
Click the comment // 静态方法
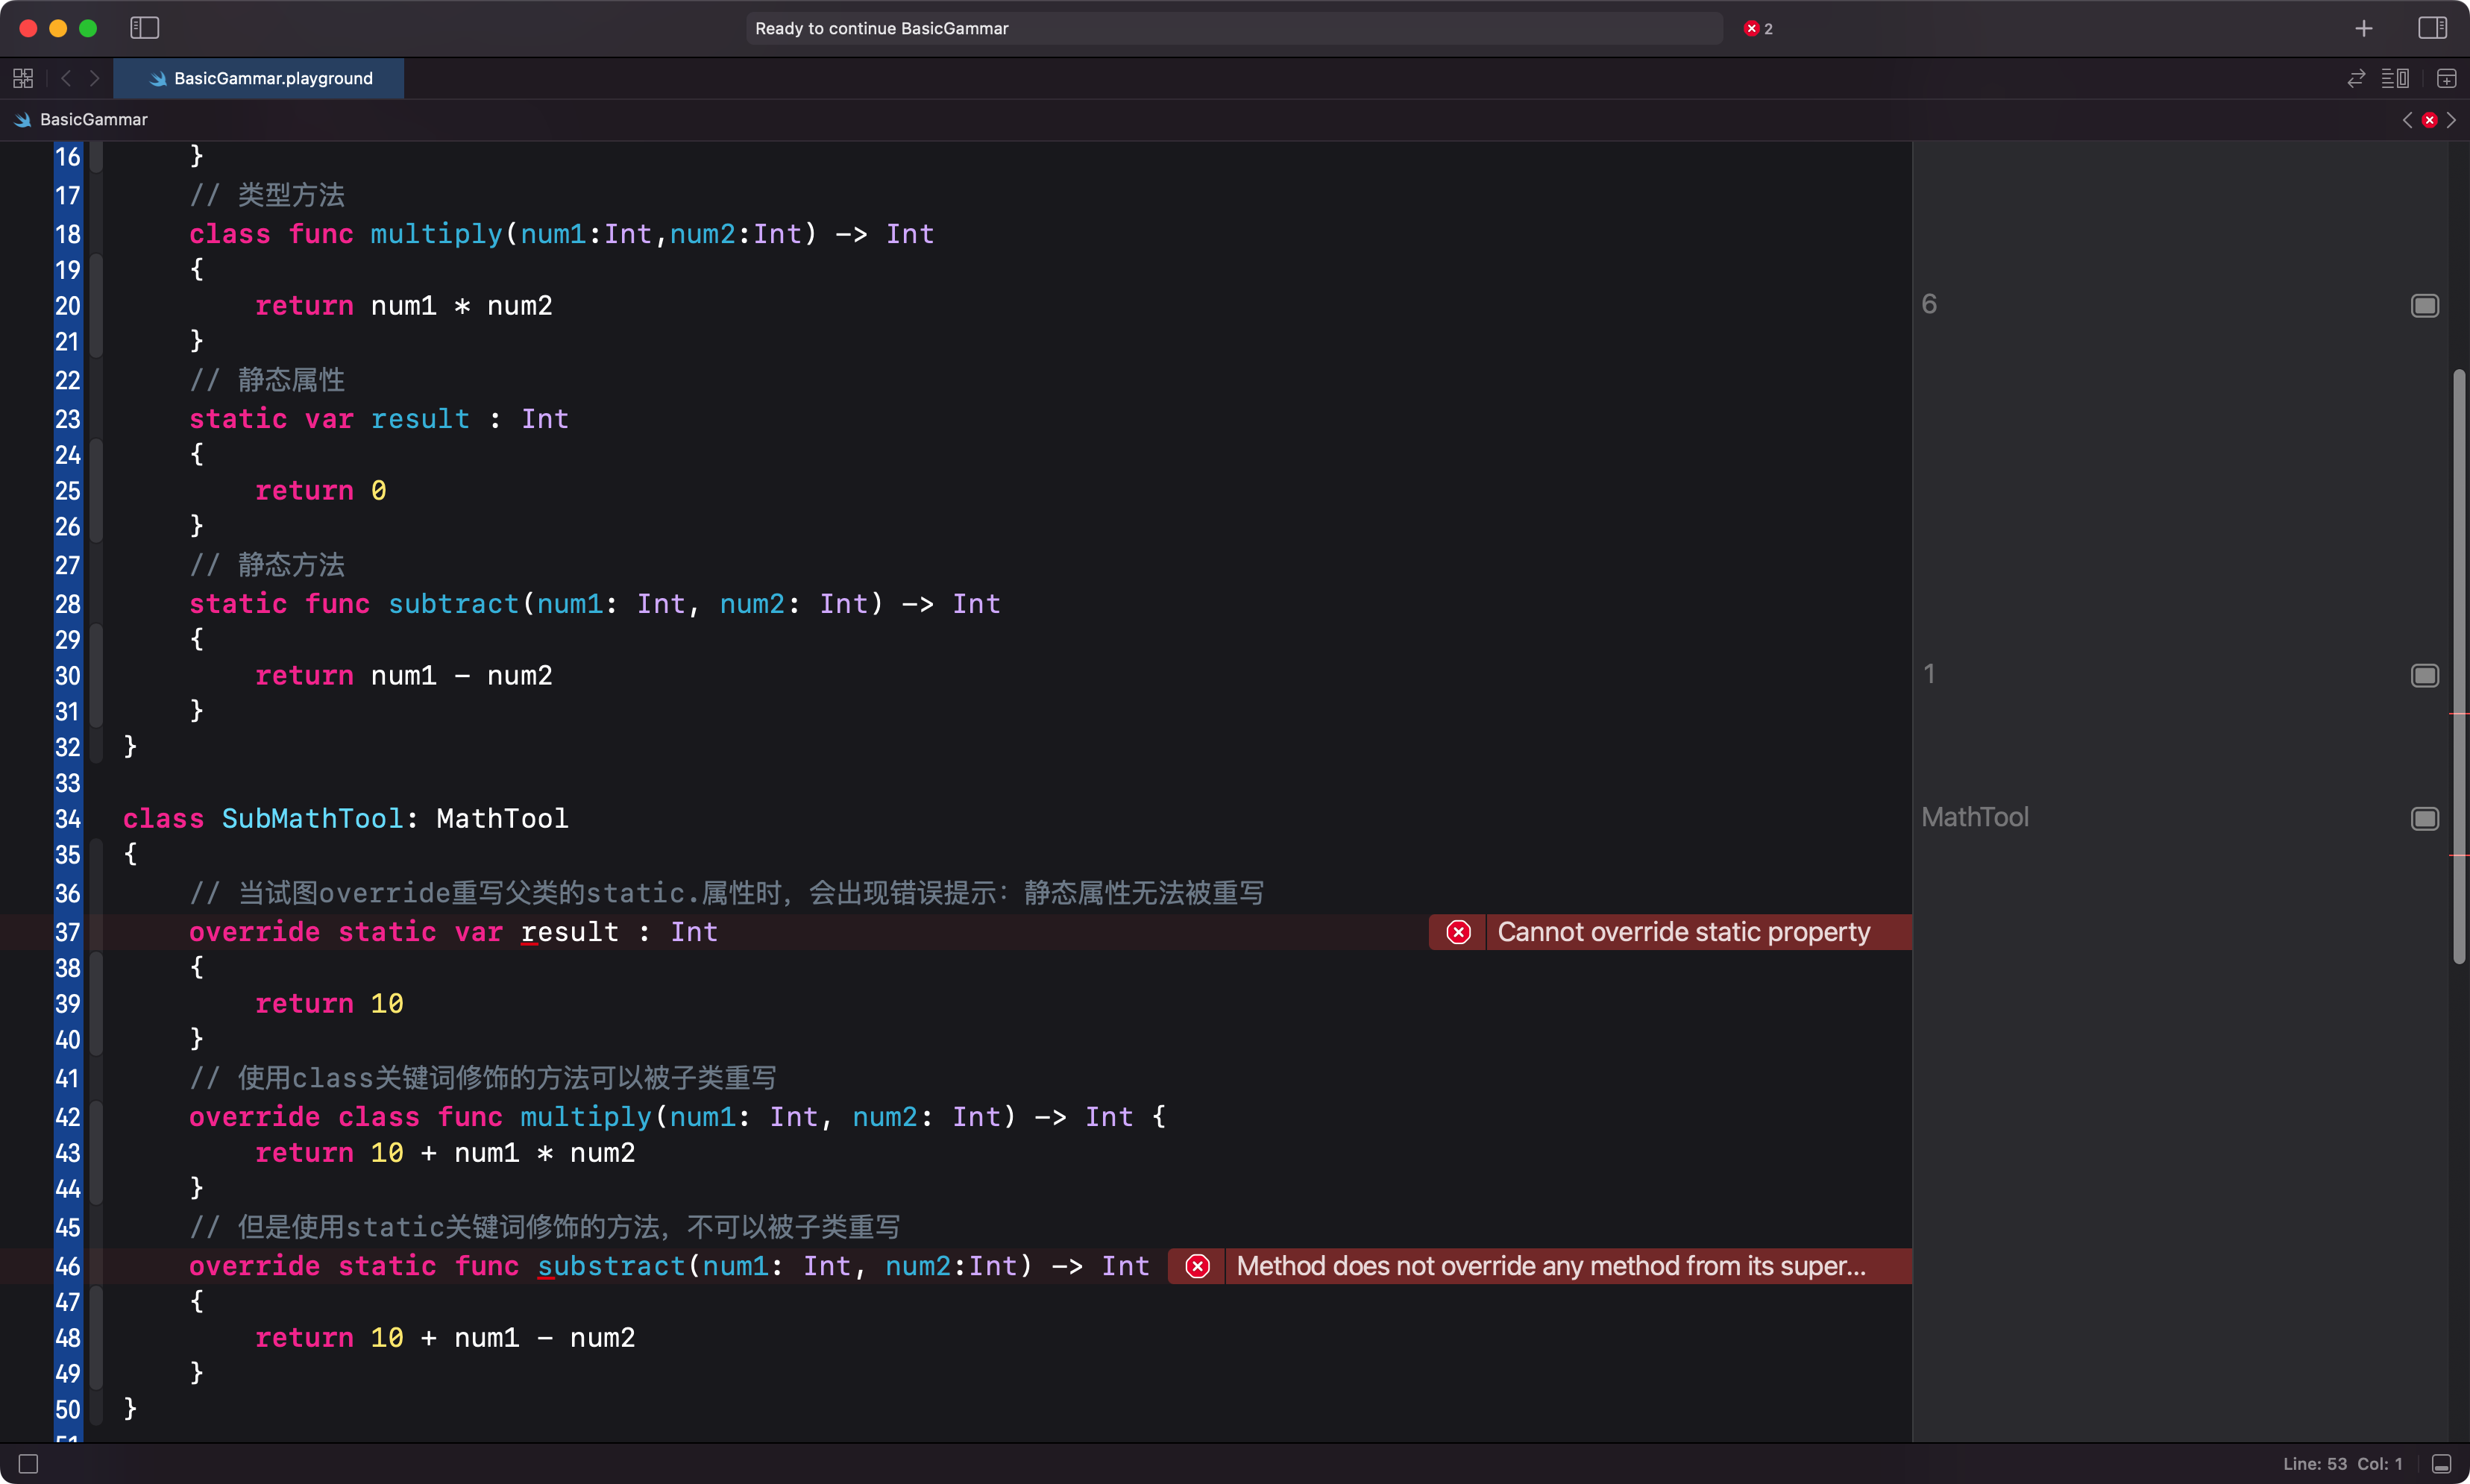(x=267, y=565)
